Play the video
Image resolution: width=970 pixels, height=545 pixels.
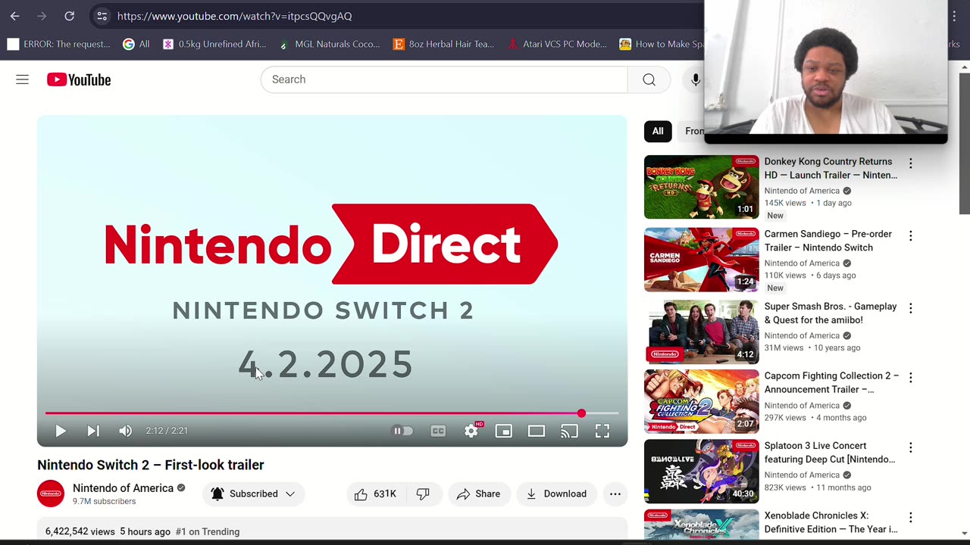[61, 431]
